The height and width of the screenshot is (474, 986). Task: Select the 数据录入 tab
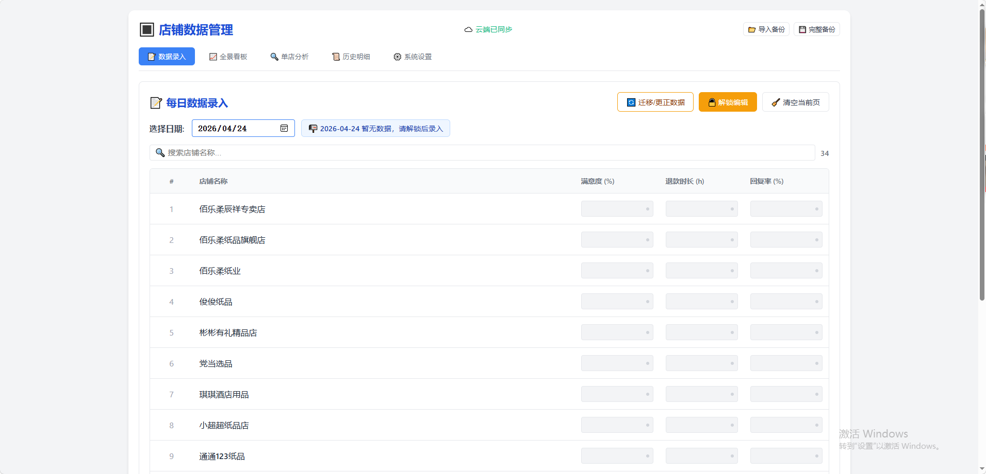coord(167,57)
